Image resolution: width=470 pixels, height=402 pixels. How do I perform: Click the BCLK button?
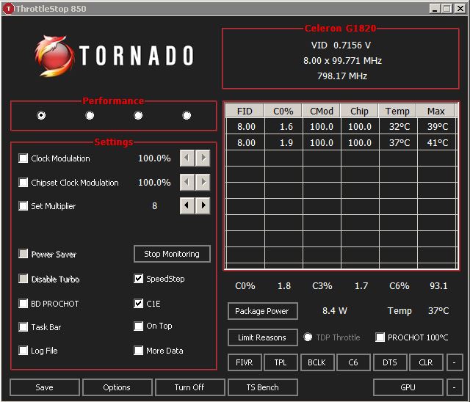pos(317,362)
